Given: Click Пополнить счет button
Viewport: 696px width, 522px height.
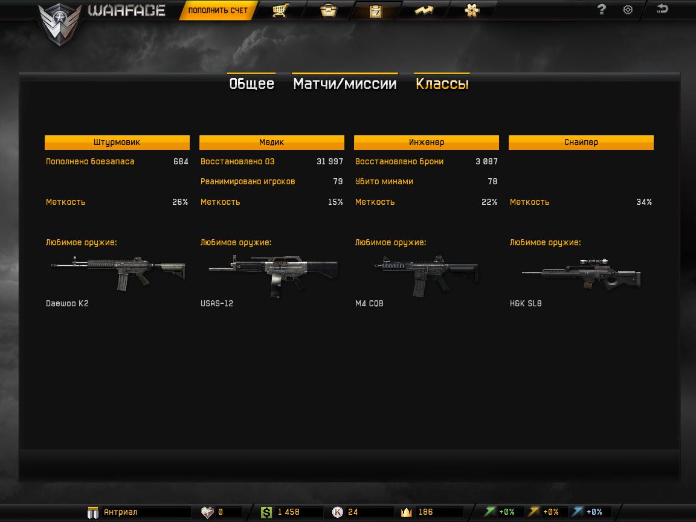Looking at the screenshot, I should click(x=217, y=10).
